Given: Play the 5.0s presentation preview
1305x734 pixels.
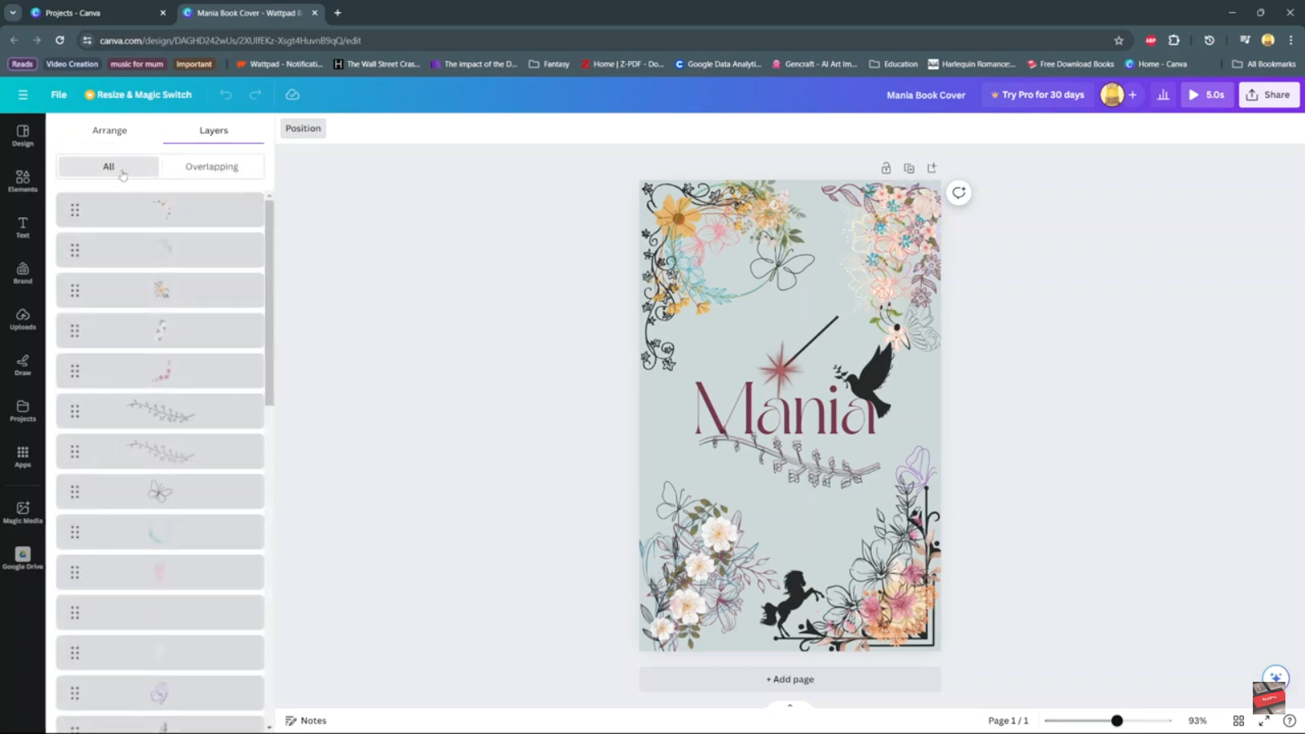Looking at the screenshot, I should 1207,95.
